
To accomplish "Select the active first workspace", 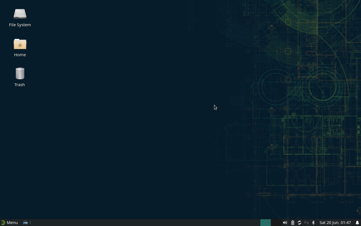I will 265,223.
